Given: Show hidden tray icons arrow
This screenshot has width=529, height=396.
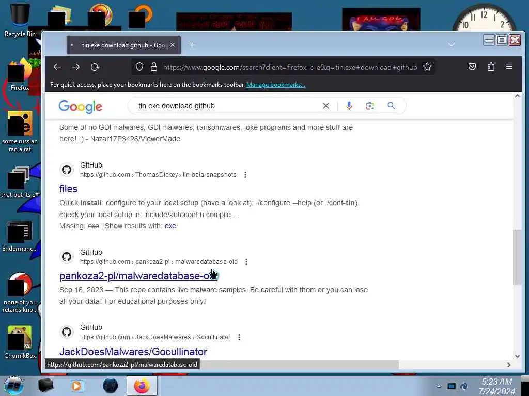Looking at the screenshot, I should pyautogui.click(x=439, y=386).
